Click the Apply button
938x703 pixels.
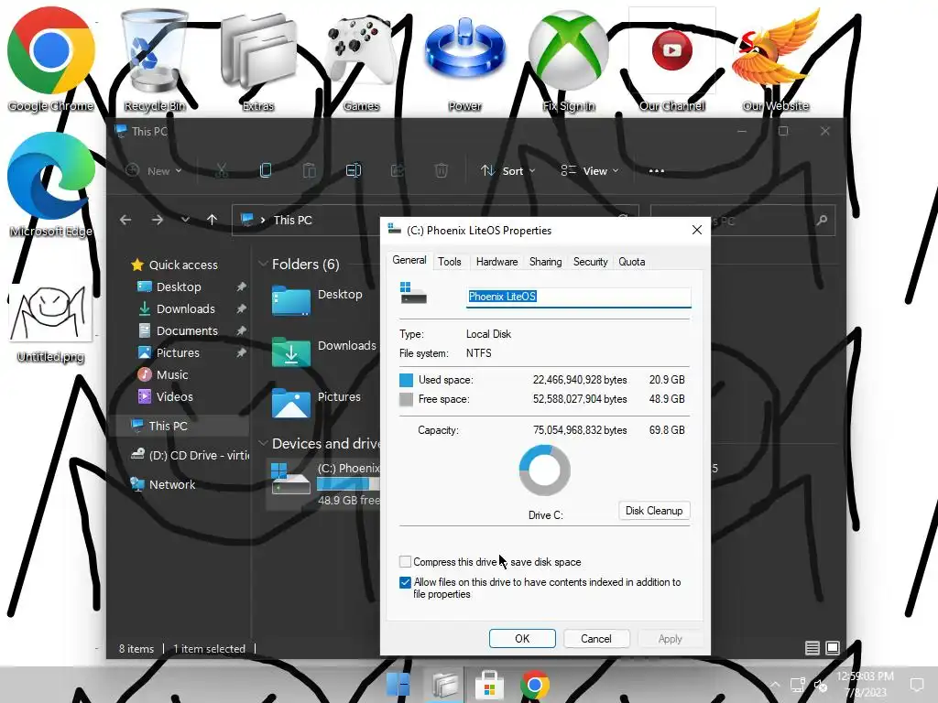click(x=670, y=638)
